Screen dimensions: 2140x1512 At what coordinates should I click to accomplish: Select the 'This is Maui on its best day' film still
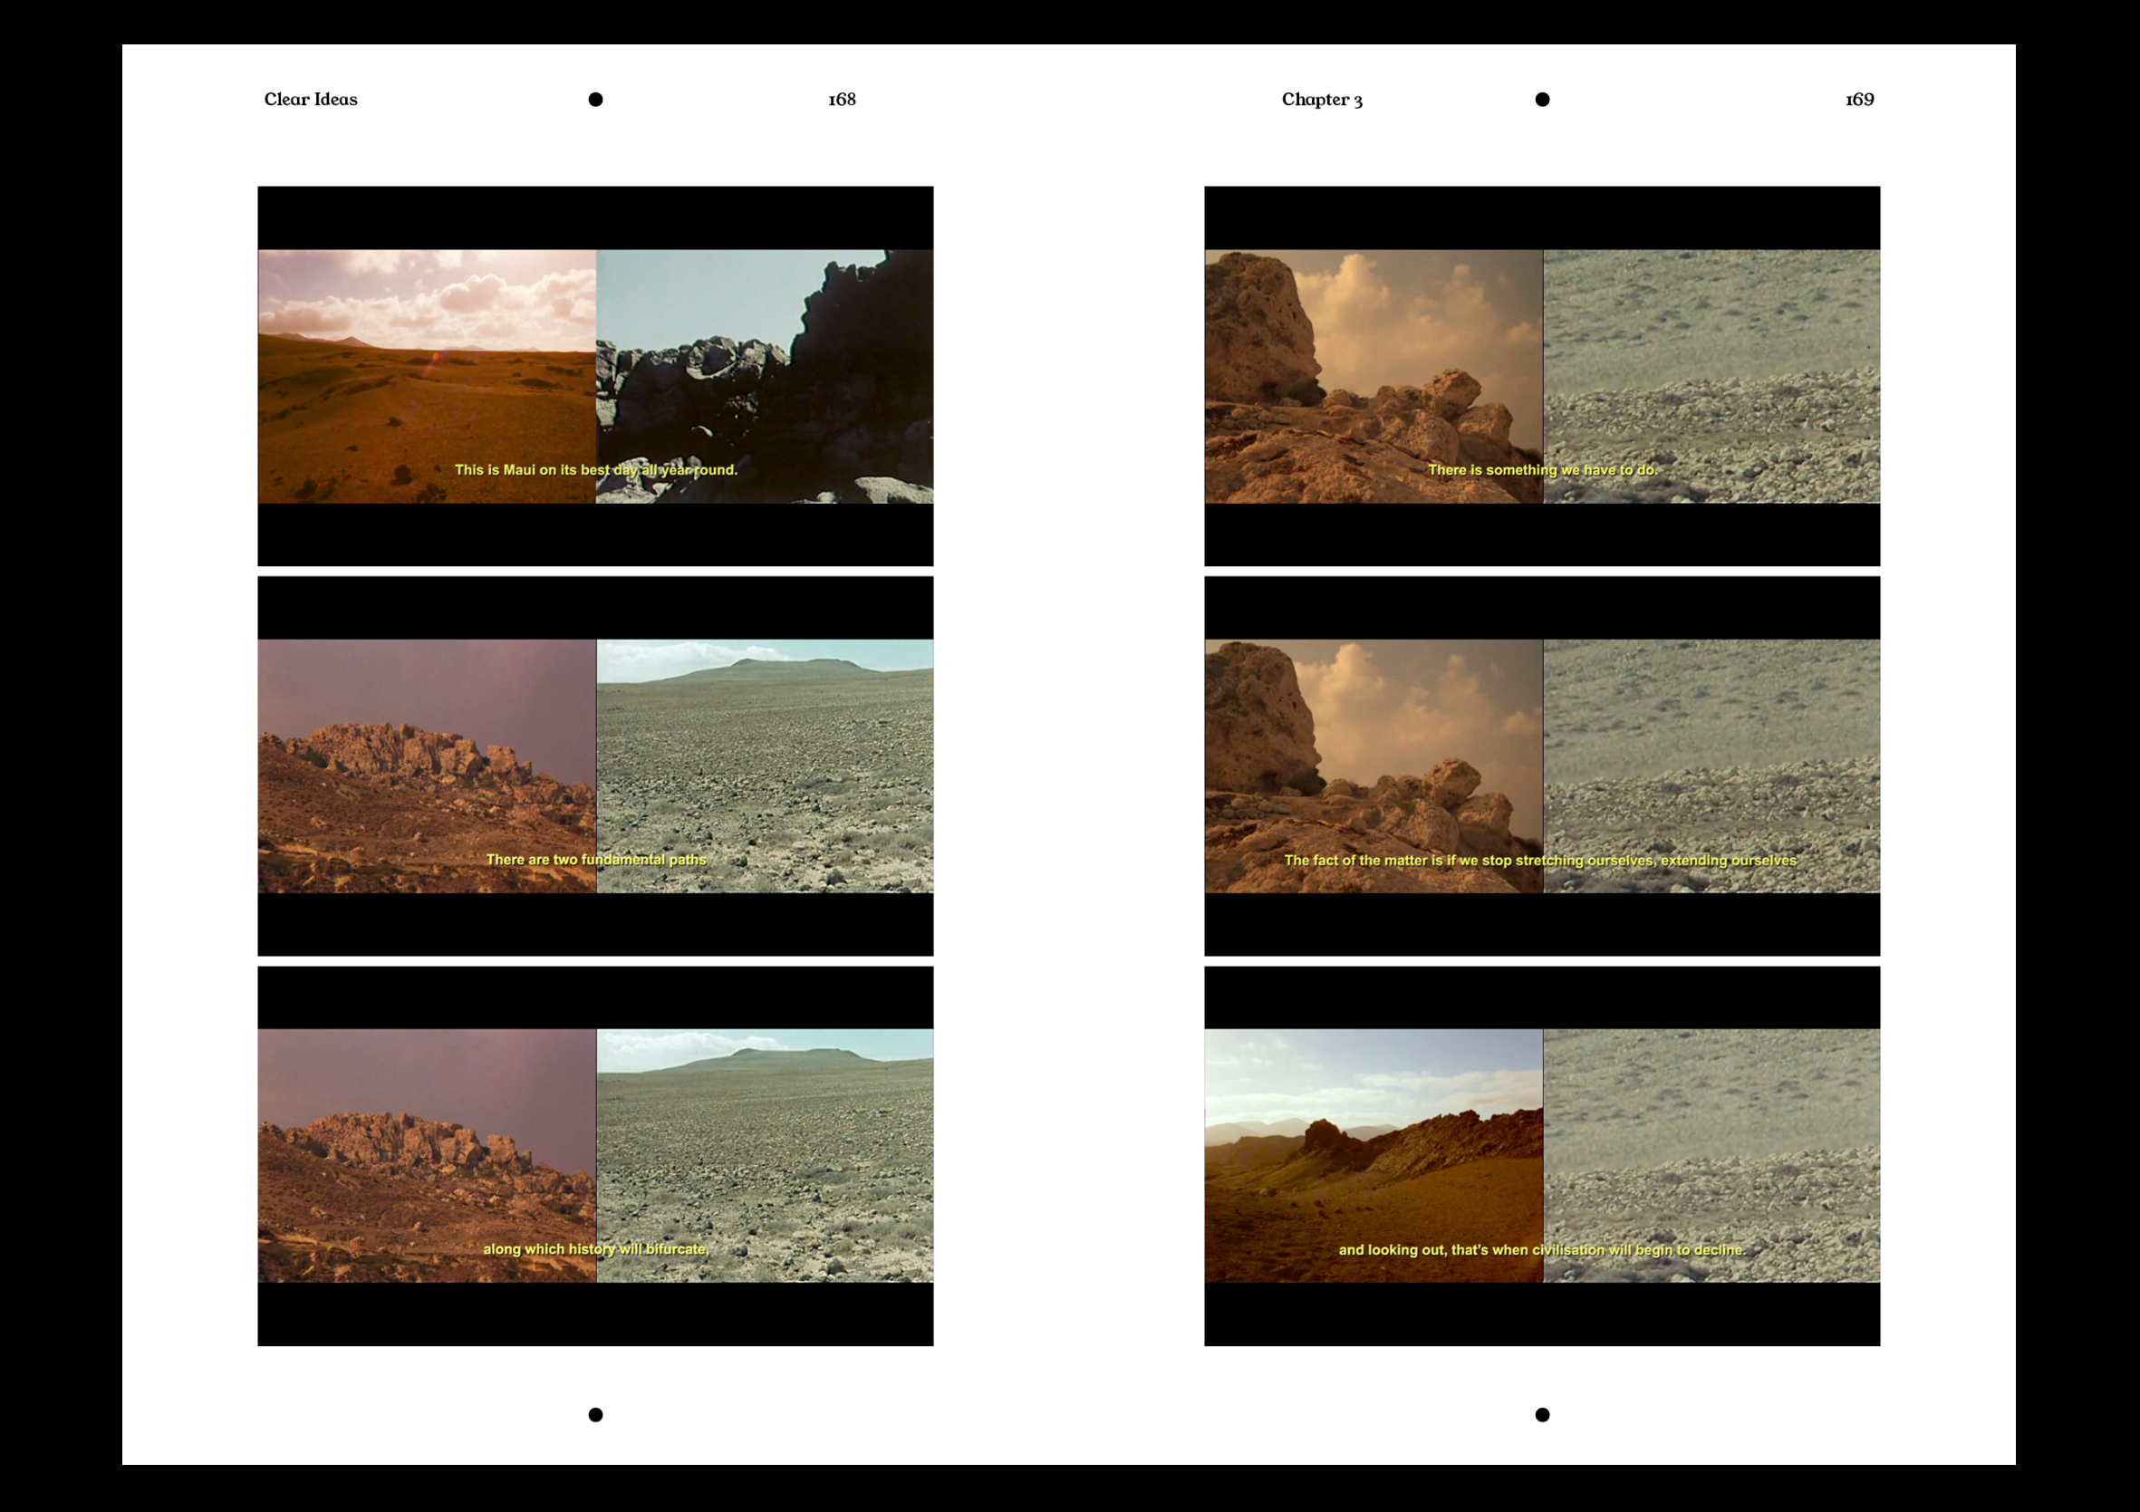pos(595,376)
